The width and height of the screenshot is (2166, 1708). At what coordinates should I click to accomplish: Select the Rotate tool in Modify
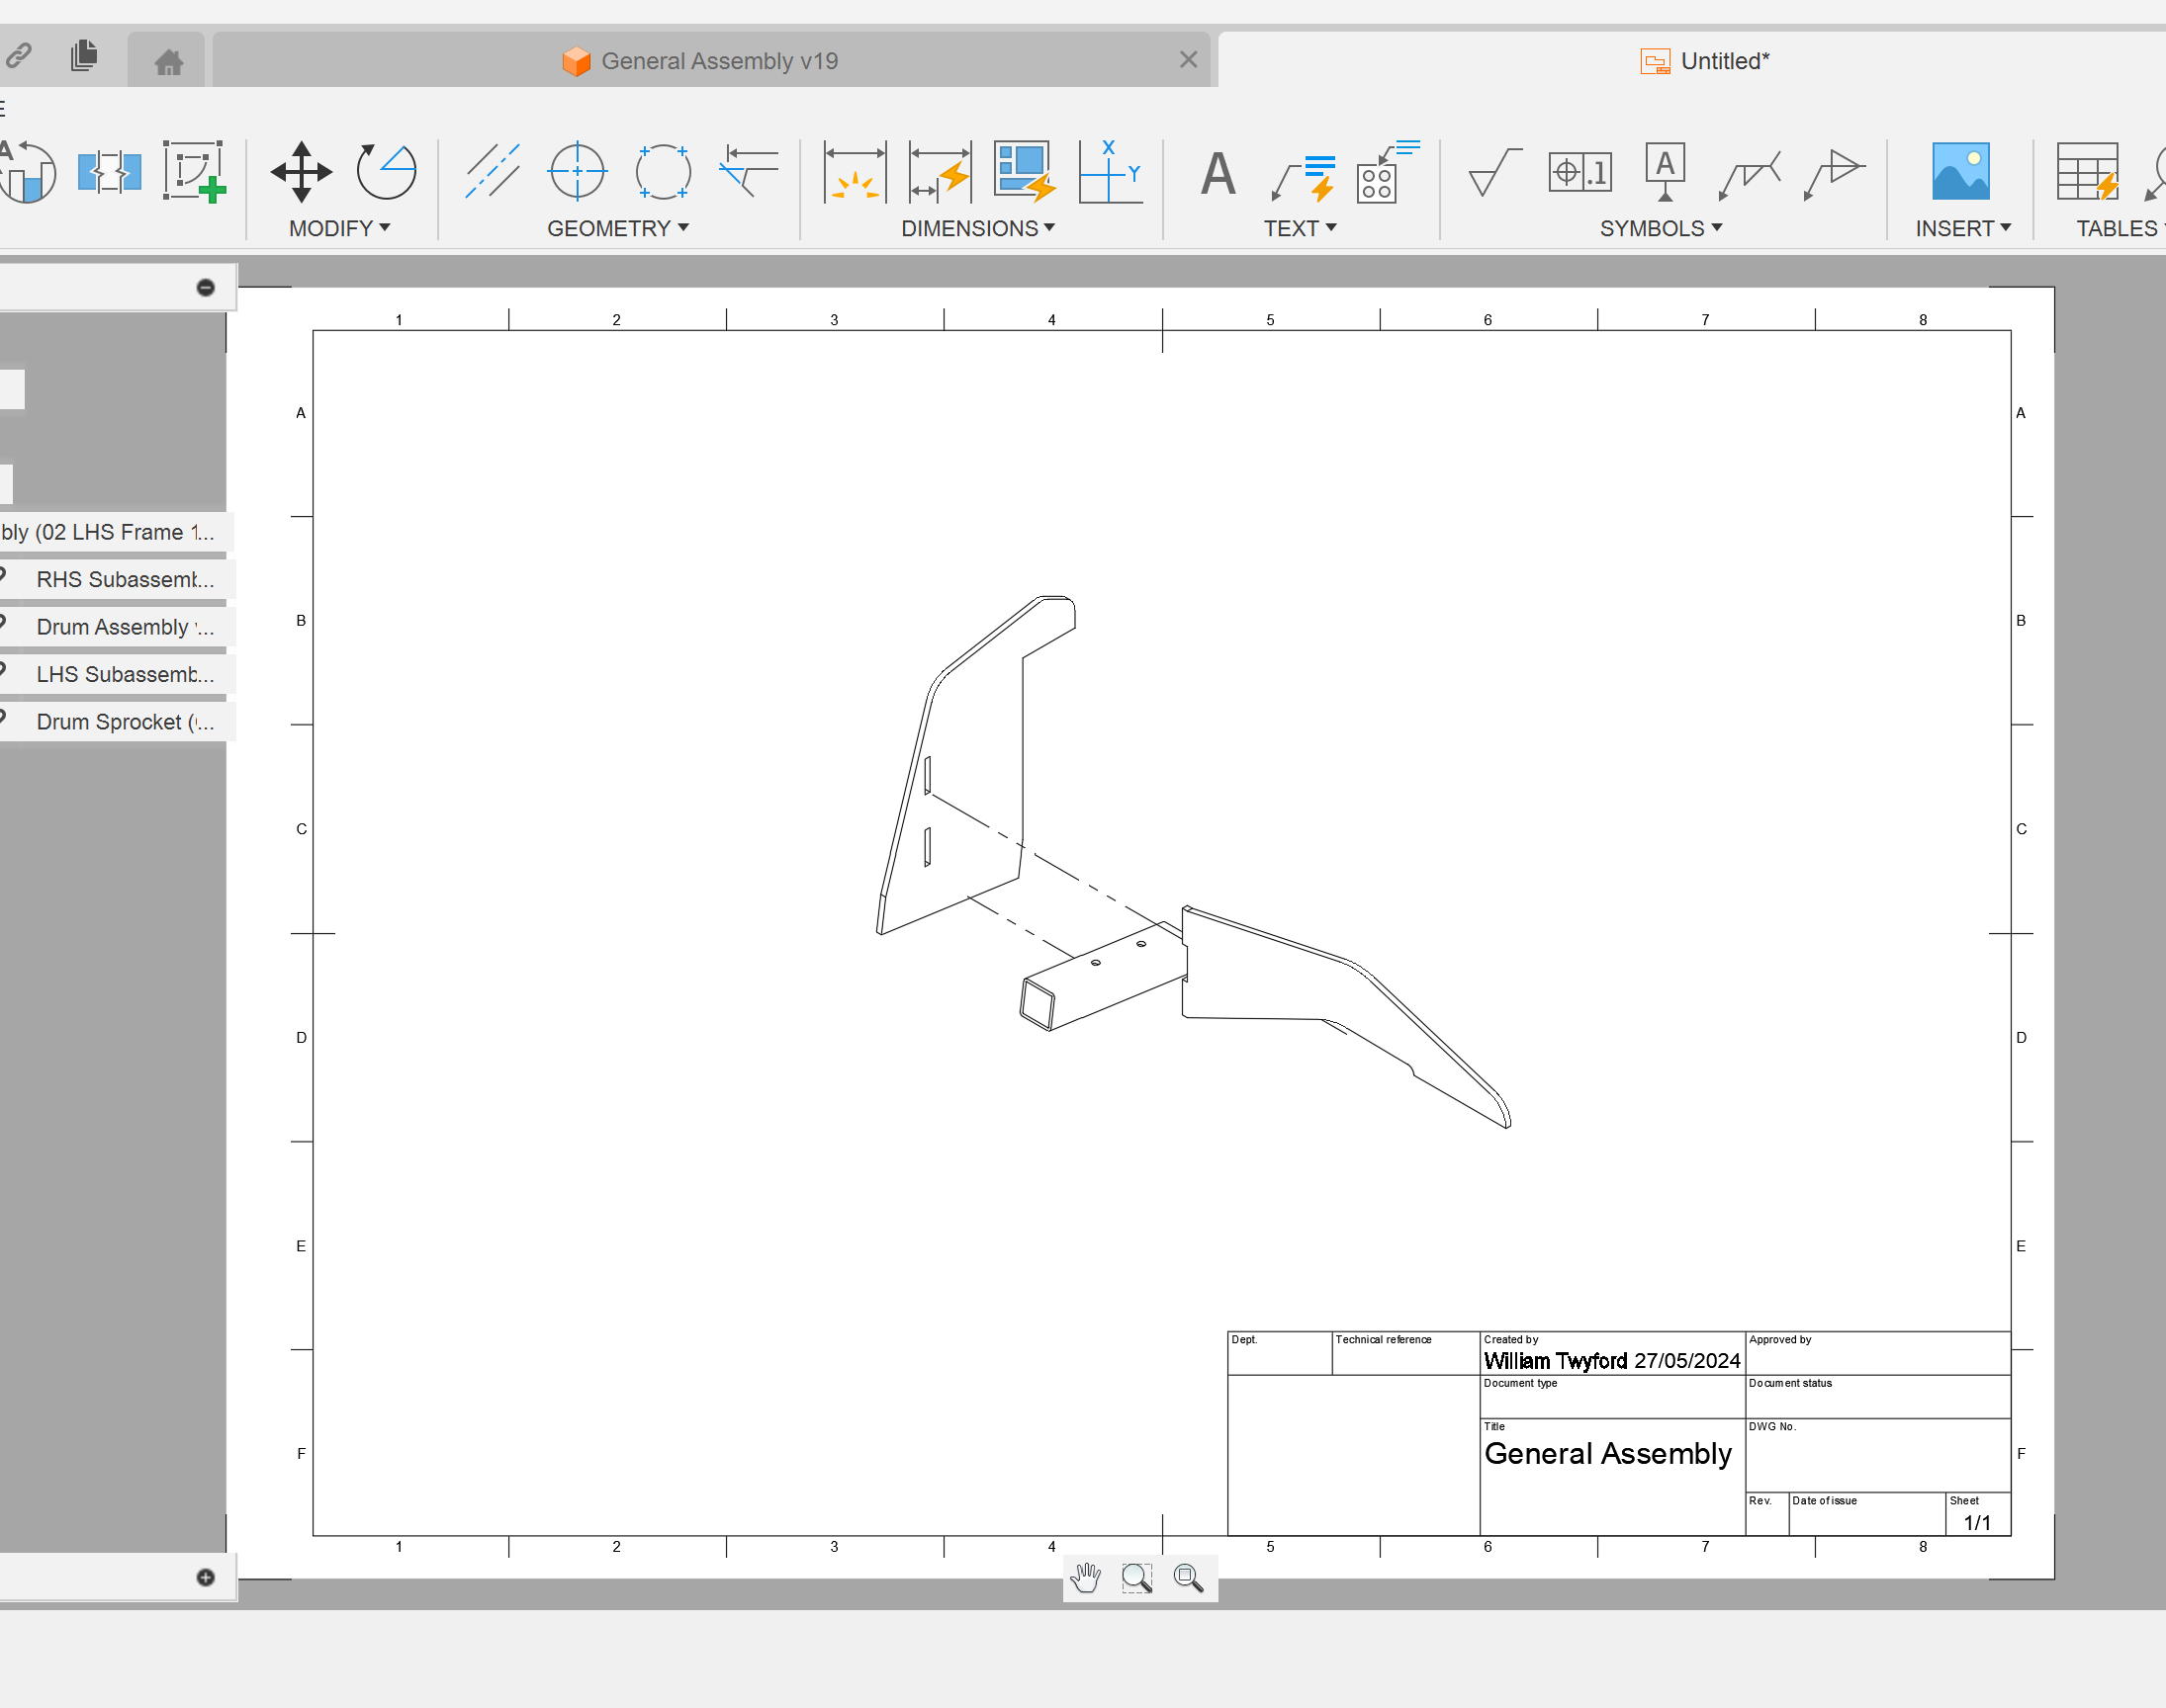(x=386, y=172)
